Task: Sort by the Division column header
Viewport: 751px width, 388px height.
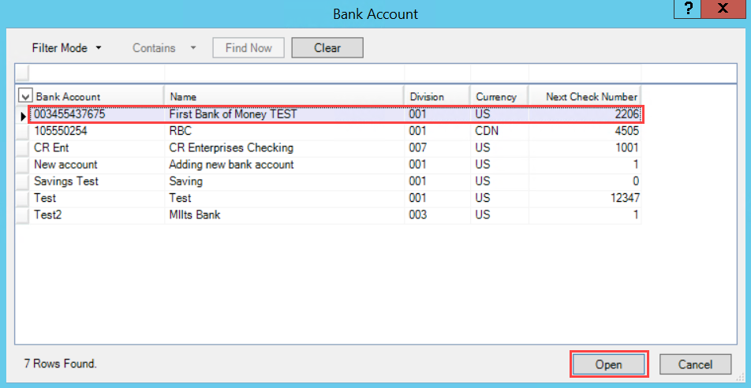Action: click(438, 97)
